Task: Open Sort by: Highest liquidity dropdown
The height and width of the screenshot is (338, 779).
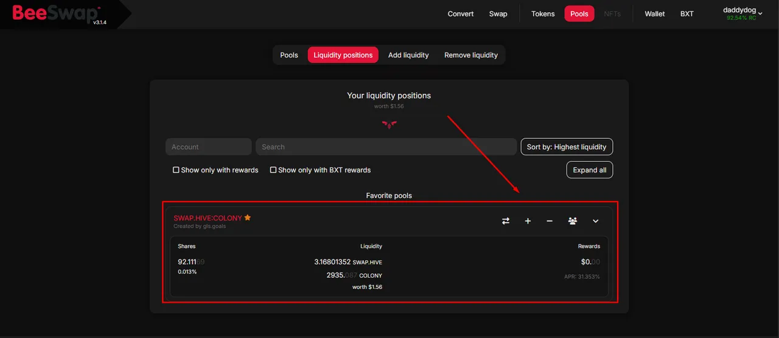Action: pyautogui.click(x=567, y=147)
